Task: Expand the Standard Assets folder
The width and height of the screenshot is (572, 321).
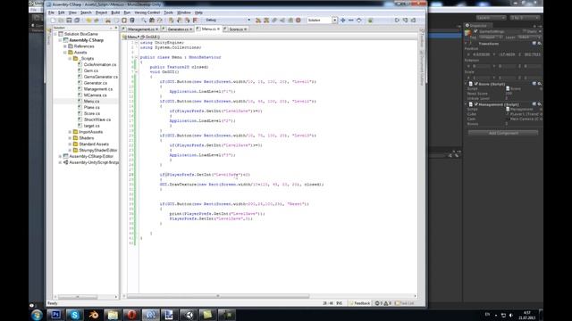Action: click(x=70, y=144)
